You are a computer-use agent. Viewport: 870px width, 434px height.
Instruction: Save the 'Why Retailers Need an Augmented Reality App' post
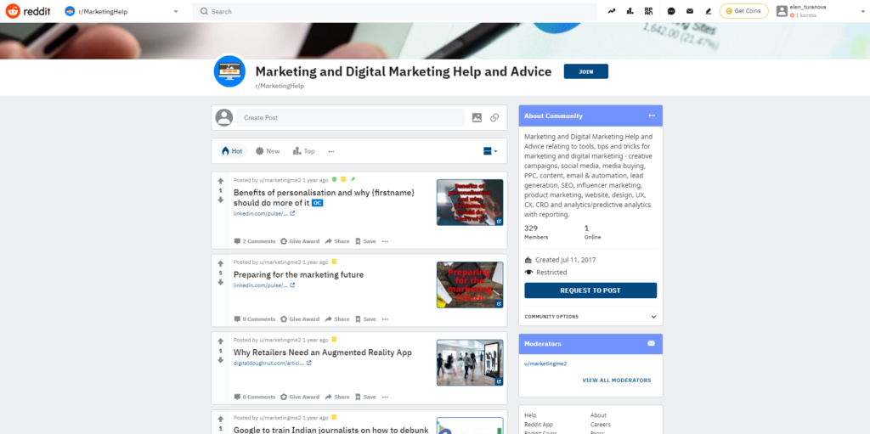tap(365, 397)
